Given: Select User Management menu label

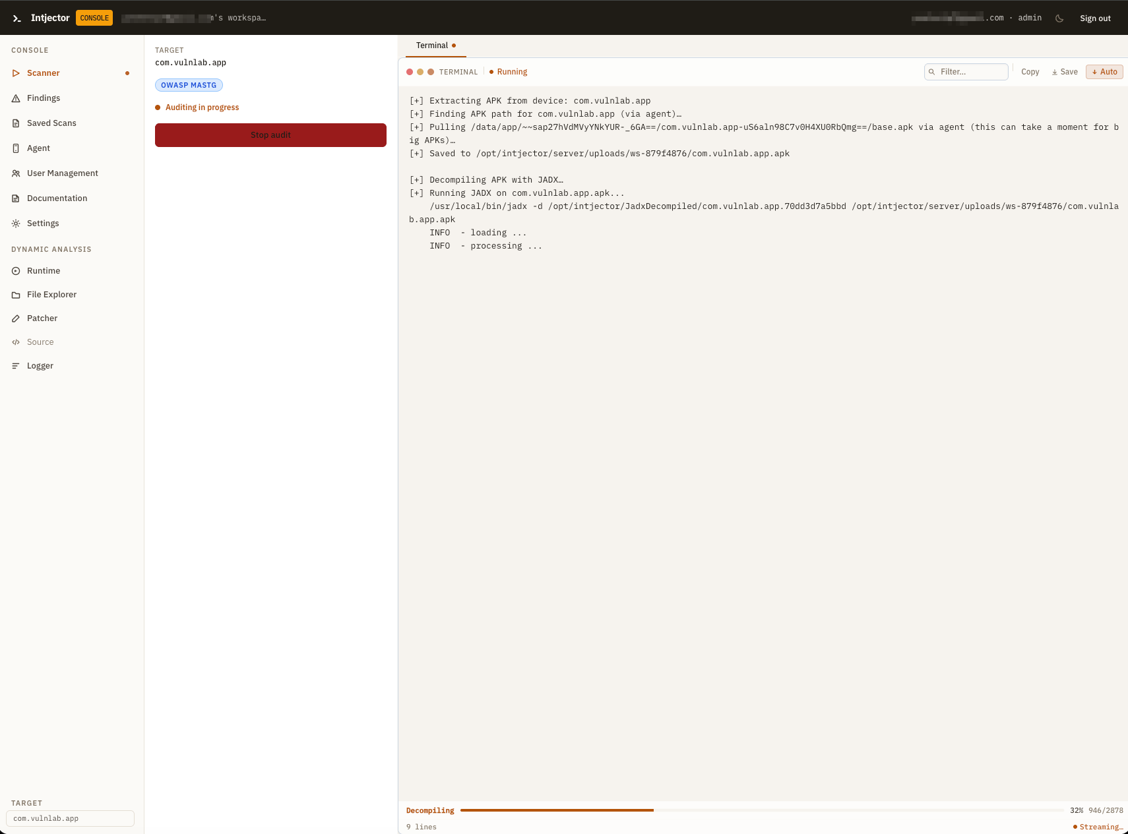Looking at the screenshot, I should pos(63,173).
